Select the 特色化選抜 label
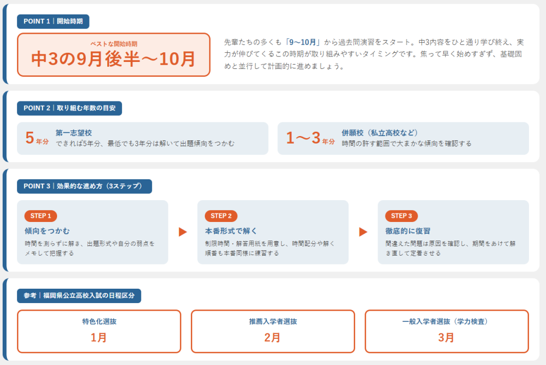546x365 pixels. [x=99, y=321]
